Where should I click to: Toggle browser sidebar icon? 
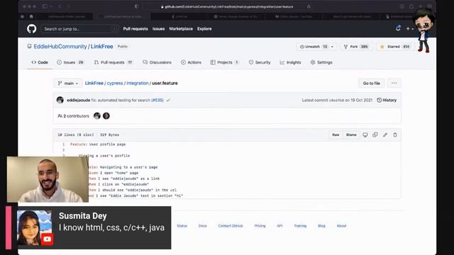click(x=45, y=6)
